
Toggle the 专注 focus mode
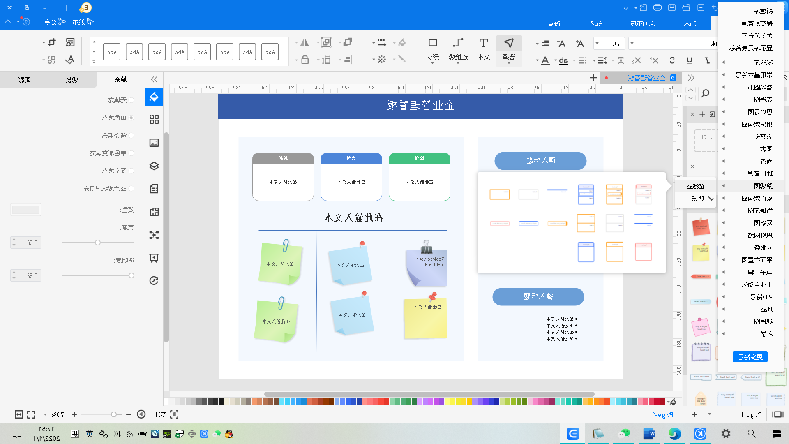(x=166, y=414)
